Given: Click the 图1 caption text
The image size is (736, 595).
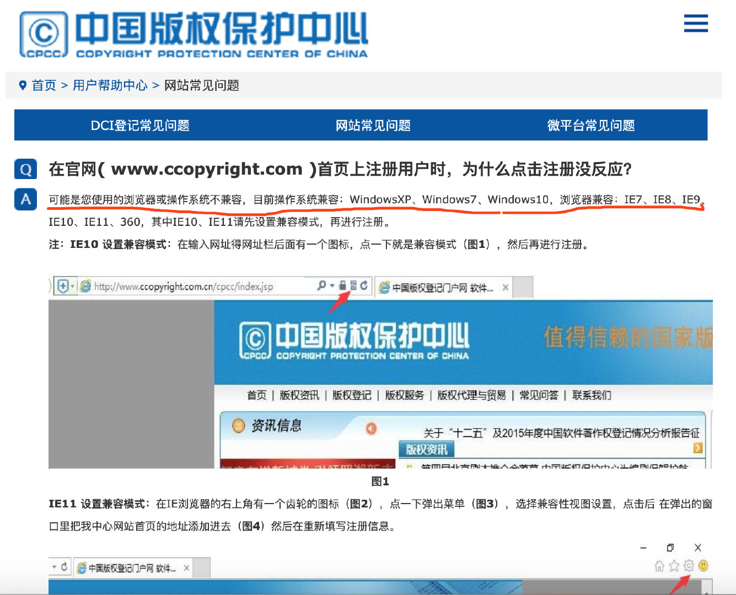Looking at the screenshot, I should (380, 482).
